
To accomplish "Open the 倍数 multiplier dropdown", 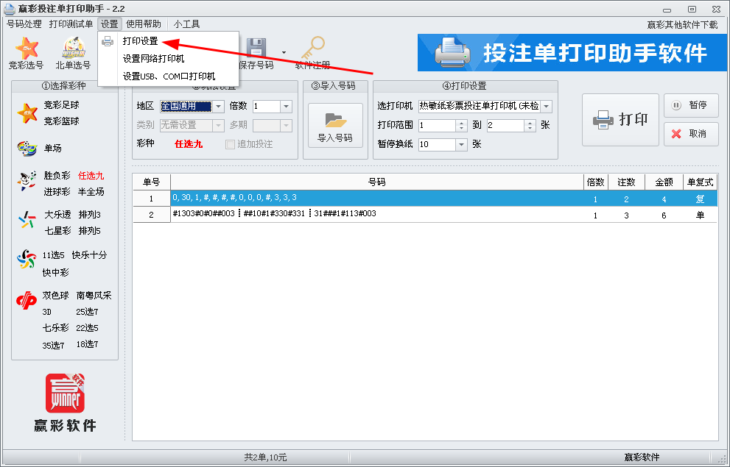I will tap(287, 107).
